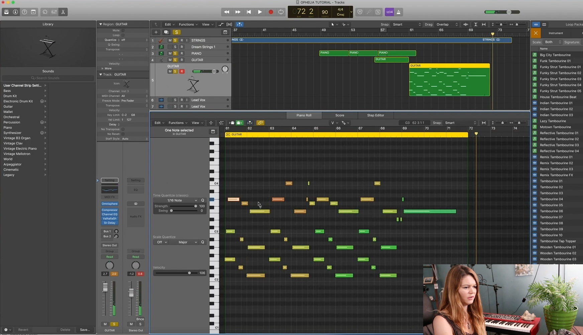This screenshot has width=583, height=335.
Task: Toggle Flex bowtie icon in Tracks toolbar
Action: (229, 24)
